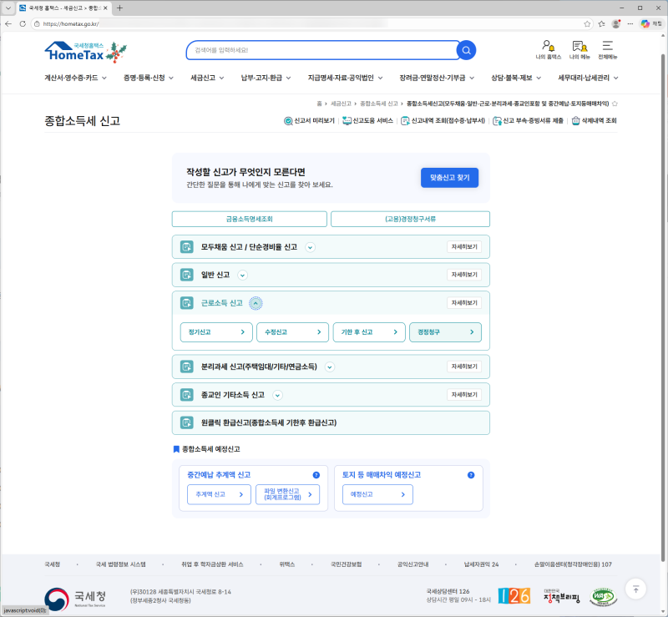Open 신고서 미리보기 link

[x=309, y=121]
